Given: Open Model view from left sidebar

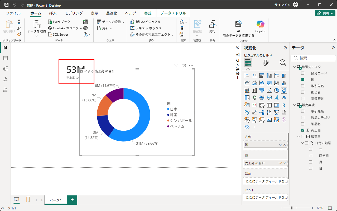Looking at the screenshot, I should [x=5, y=69].
